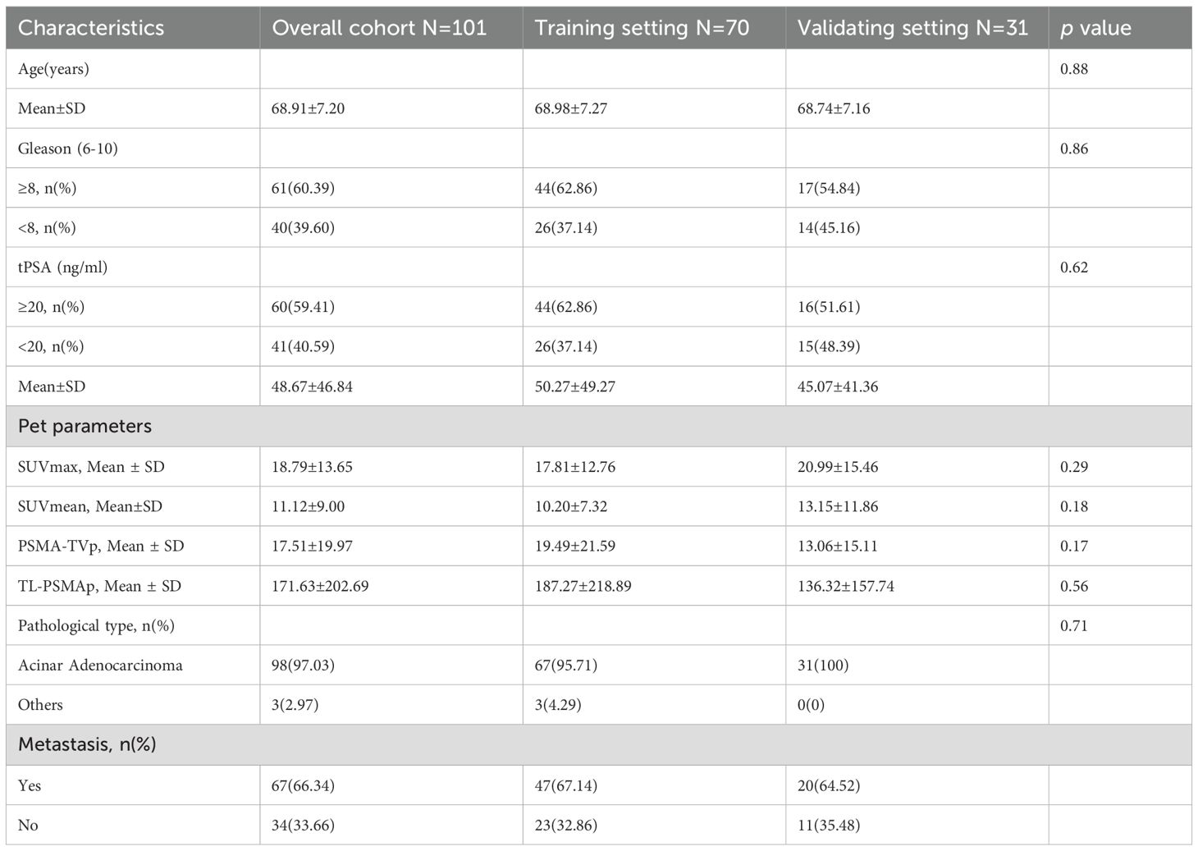Click the SUVmax, Mean ± SD label
Viewport: 1198px width, 851px height.
coord(91,467)
